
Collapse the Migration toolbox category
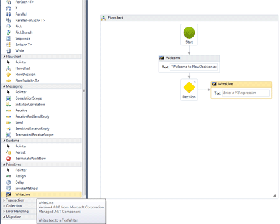click(4, 217)
